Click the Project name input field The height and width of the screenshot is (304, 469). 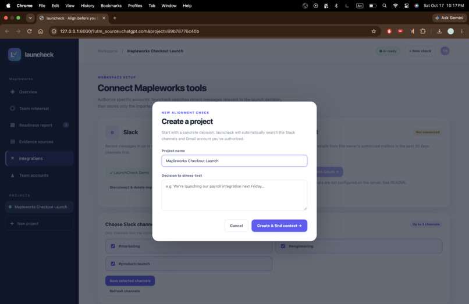(234, 161)
